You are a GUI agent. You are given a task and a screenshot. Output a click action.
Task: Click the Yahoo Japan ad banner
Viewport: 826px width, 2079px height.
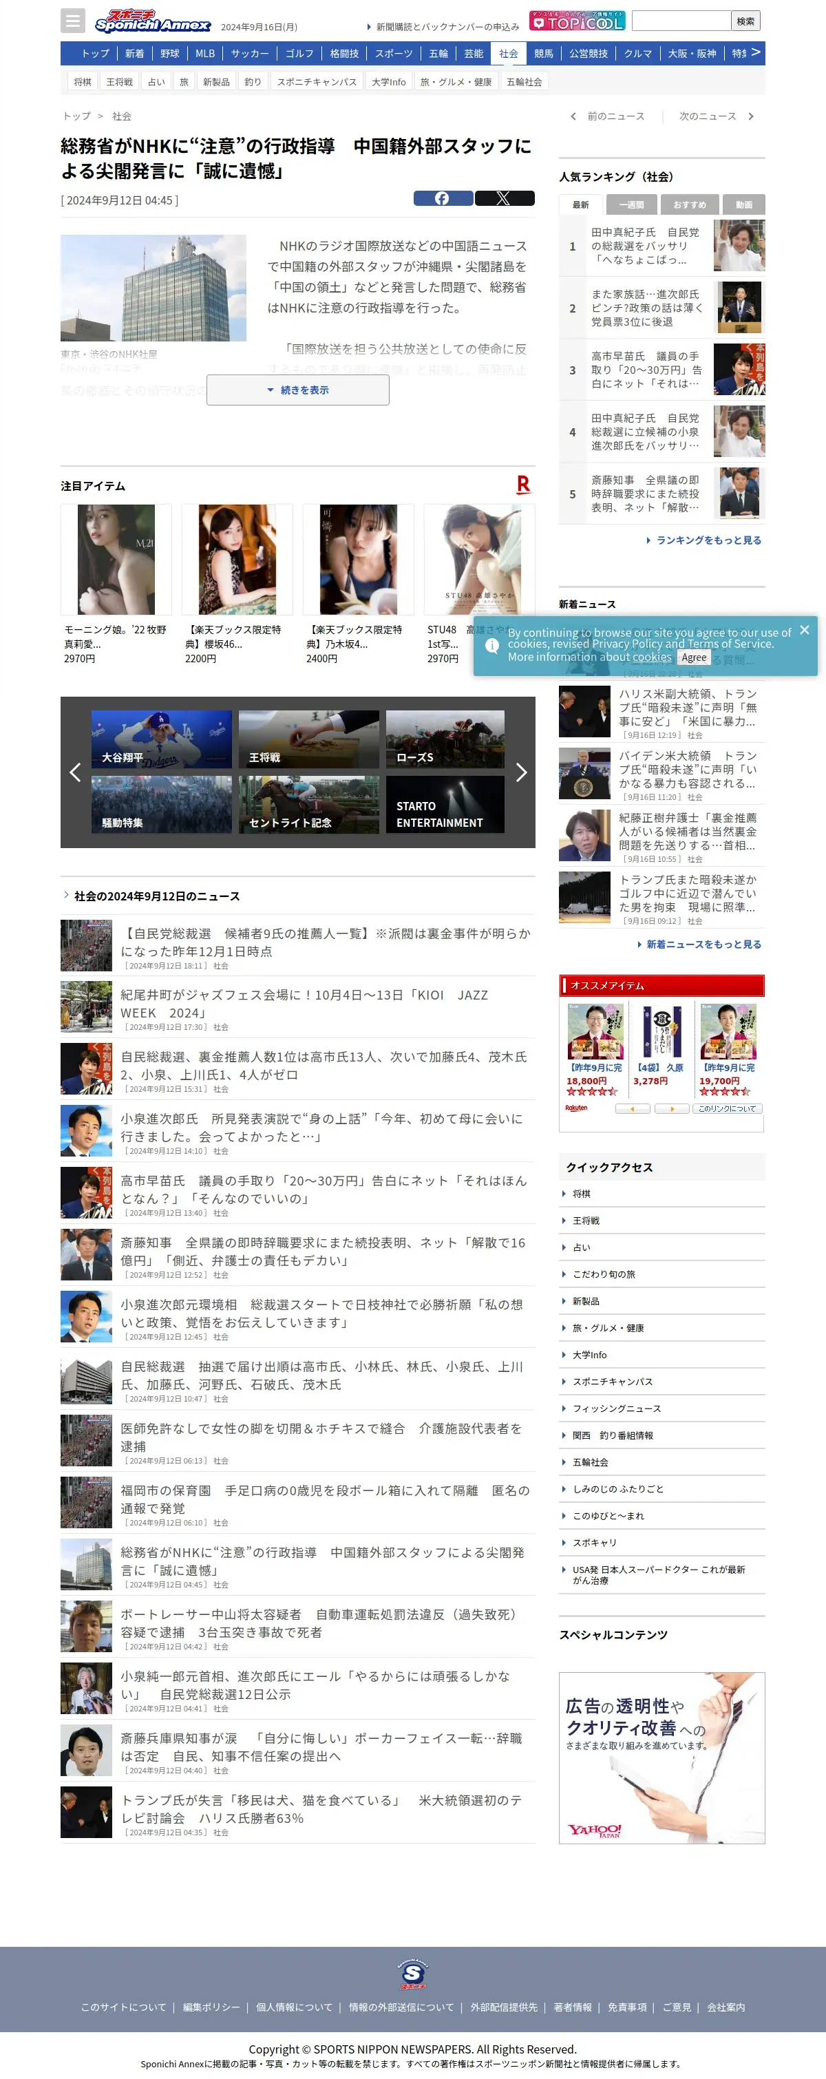tap(661, 1758)
